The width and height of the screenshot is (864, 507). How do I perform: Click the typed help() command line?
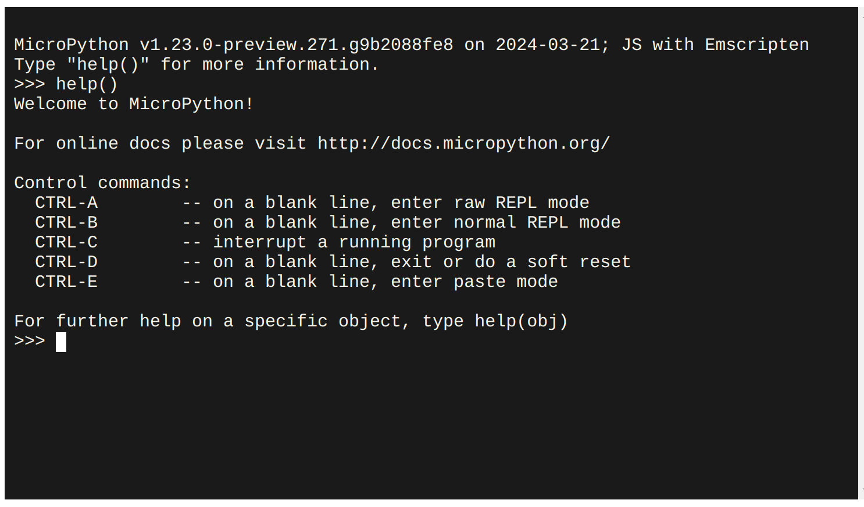[87, 84]
